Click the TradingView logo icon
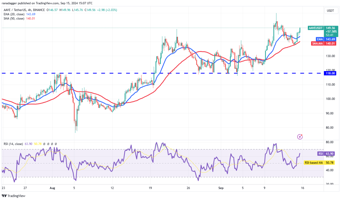The width and height of the screenshot is (341, 199). click(4, 196)
